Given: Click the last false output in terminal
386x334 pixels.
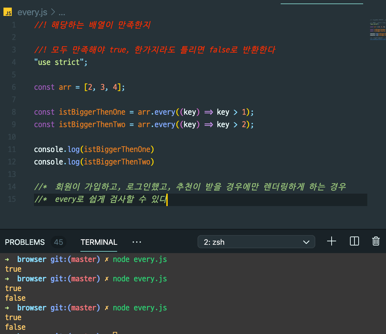Looking at the screenshot, I should pyautogui.click(x=15, y=327).
